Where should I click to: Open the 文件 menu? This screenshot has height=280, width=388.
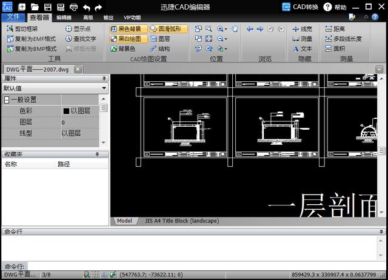tap(13, 17)
